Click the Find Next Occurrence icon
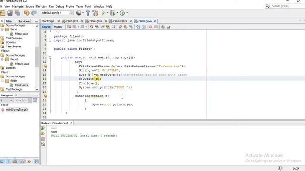 102,27
